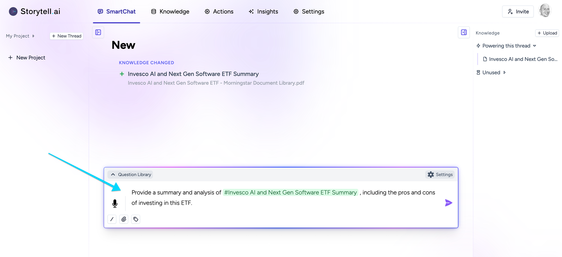The height and width of the screenshot is (257, 562).
Task: Click the KNOWLEDGE CHANGED label
Action: pyautogui.click(x=146, y=63)
